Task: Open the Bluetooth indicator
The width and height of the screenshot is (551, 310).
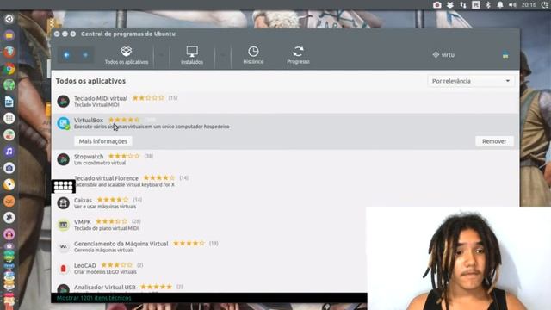Action: point(488,5)
